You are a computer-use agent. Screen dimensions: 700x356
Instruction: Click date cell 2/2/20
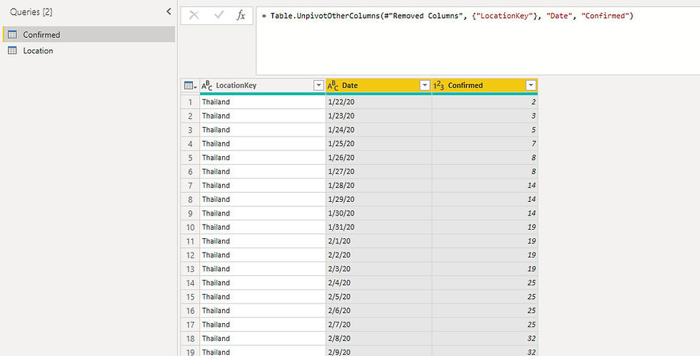379,255
